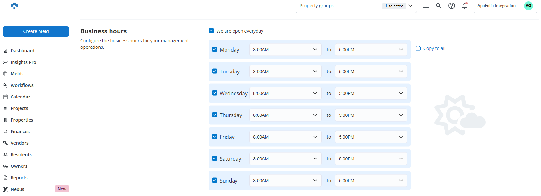Open Reports in the sidebar
Viewport: 541px width, 196px height.
pos(19,178)
